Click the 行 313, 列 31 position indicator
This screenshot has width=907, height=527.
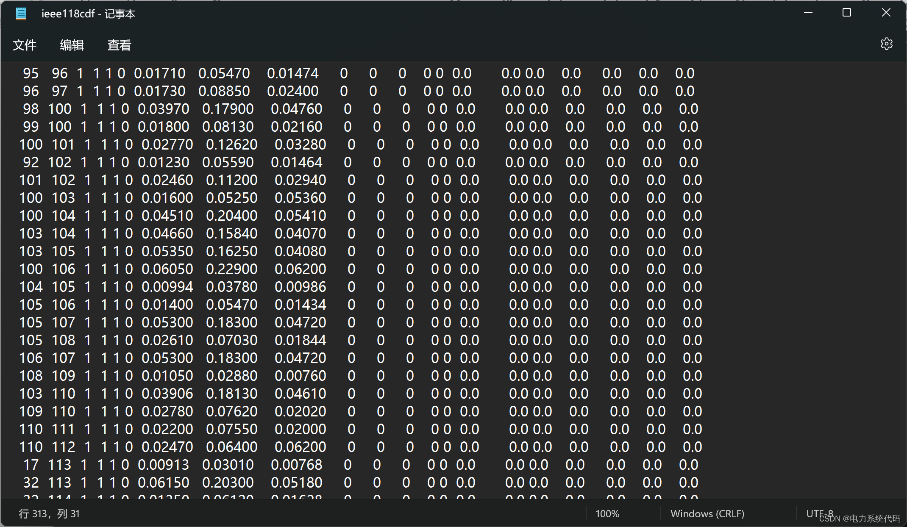click(x=49, y=513)
